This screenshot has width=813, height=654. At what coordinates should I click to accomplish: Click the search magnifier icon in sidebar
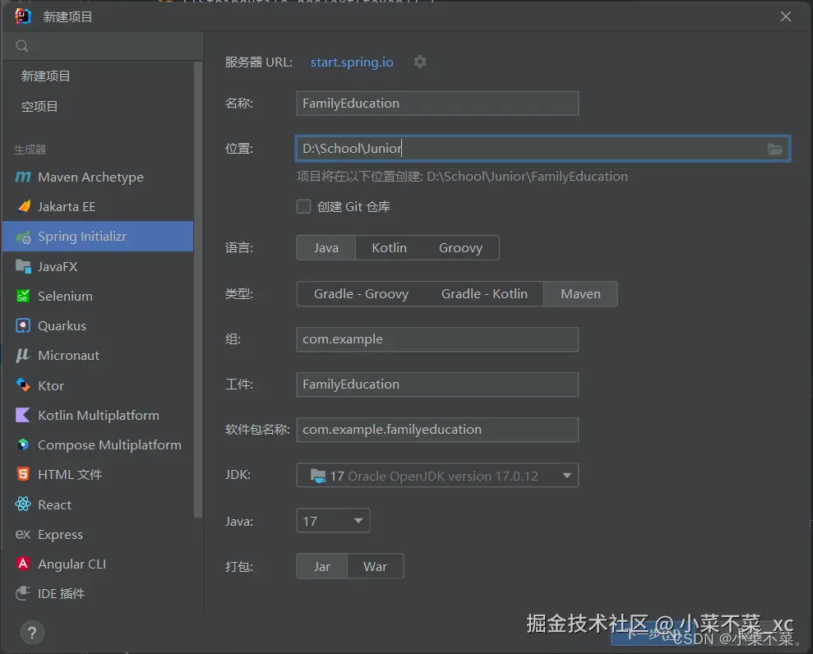coord(21,46)
